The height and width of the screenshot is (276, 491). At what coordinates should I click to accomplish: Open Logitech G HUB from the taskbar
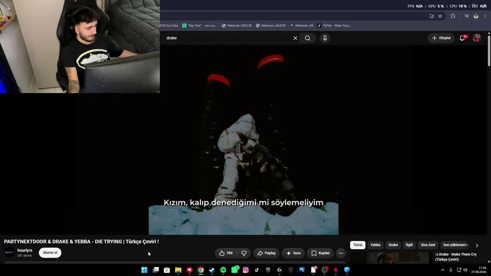(x=280, y=270)
